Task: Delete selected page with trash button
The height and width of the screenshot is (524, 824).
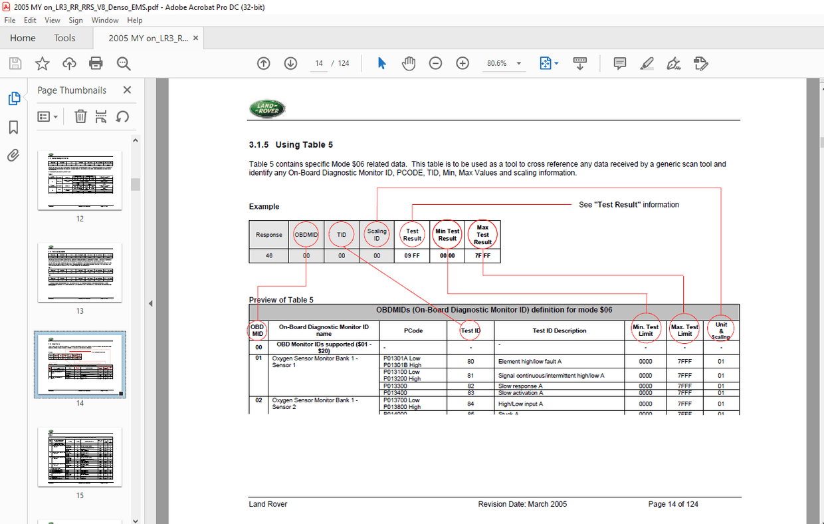Action: click(80, 115)
